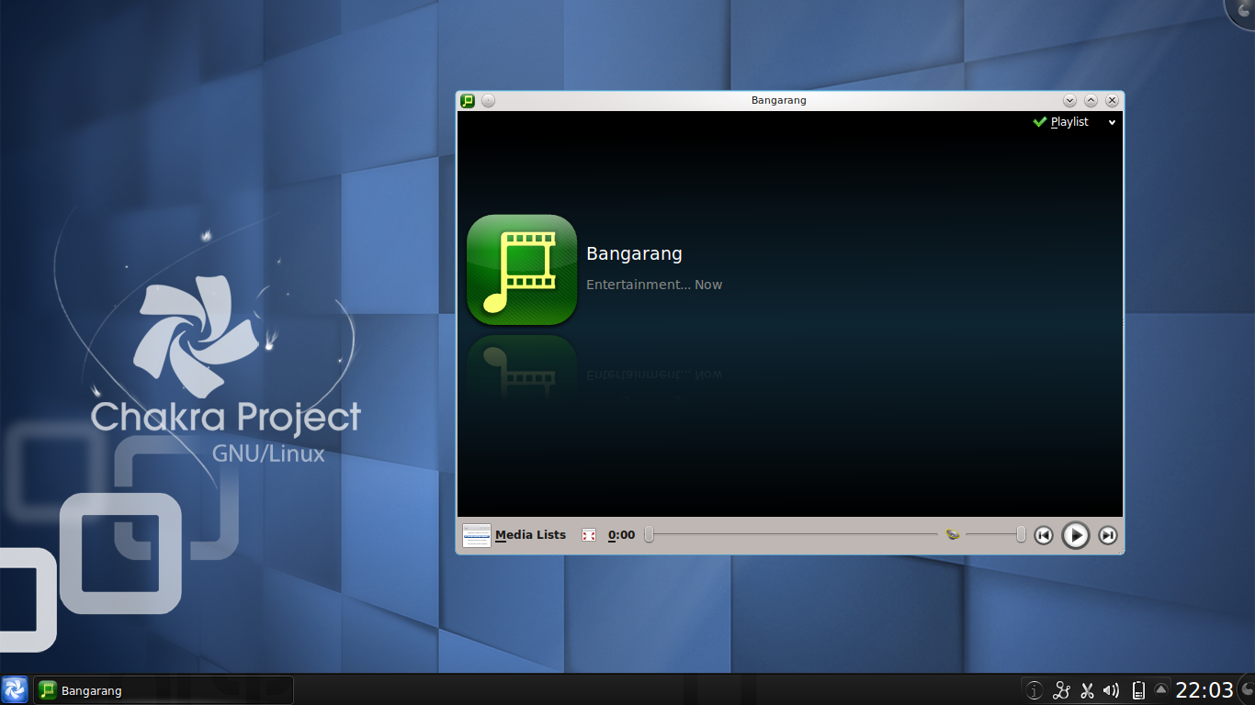
Task: Open the Media Lists view
Action: point(530,534)
